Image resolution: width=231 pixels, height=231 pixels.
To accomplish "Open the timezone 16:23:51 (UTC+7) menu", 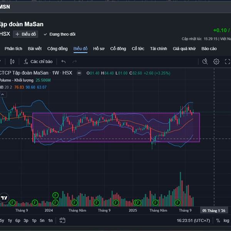I will click(193, 221).
